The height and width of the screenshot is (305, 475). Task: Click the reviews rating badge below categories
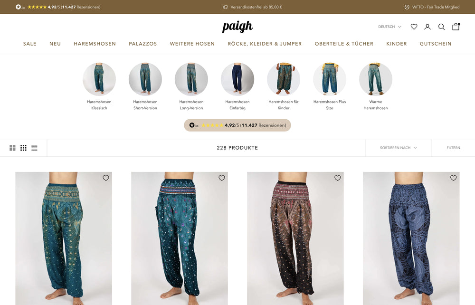point(237,125)
